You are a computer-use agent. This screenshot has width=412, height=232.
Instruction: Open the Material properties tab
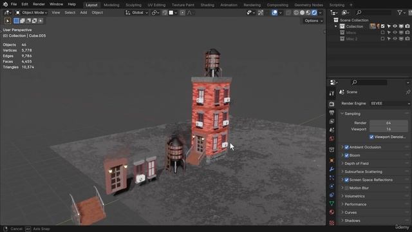[x=332, y=212]
